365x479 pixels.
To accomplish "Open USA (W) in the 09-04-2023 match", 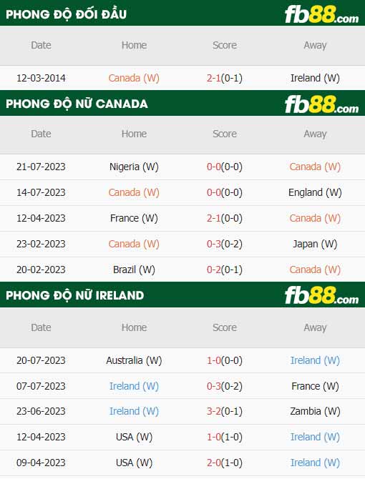I will (134, 463).
